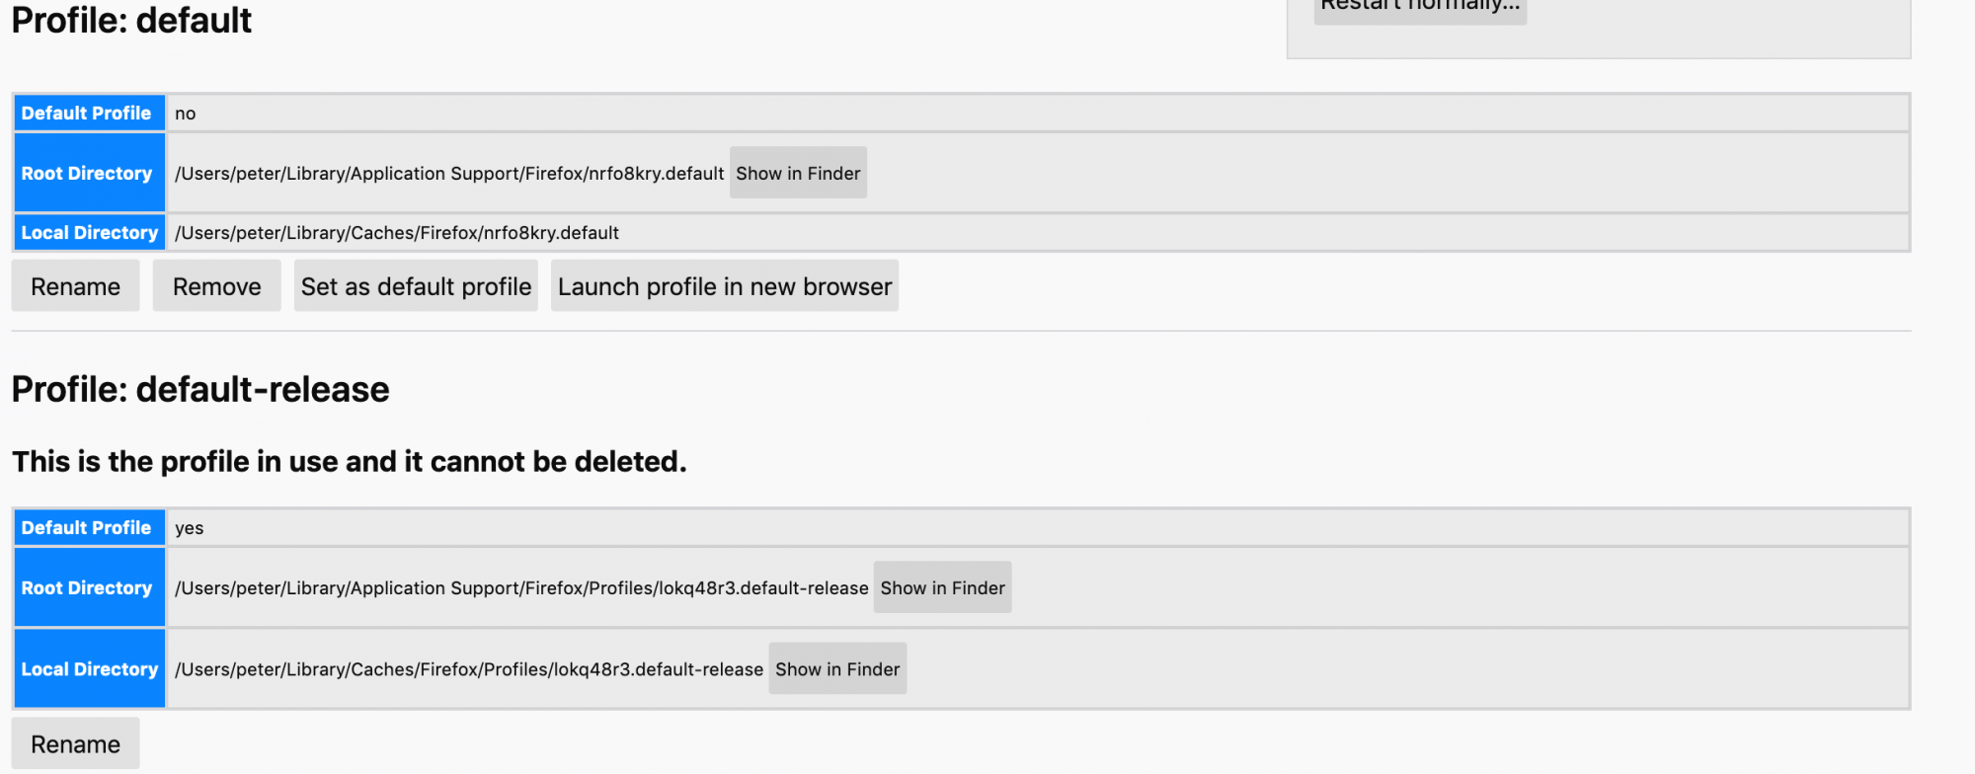The height and width of the screenshot is (774, 1975).
Task: Rename the default-release profile
Action: 75,743
